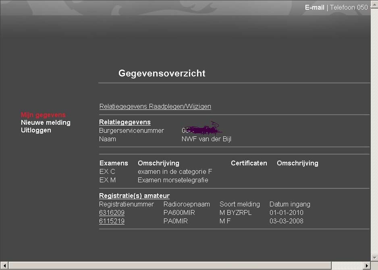Click the horizontal scrollbar thumb
Screen dimensions: 378x270
point(169,266)
